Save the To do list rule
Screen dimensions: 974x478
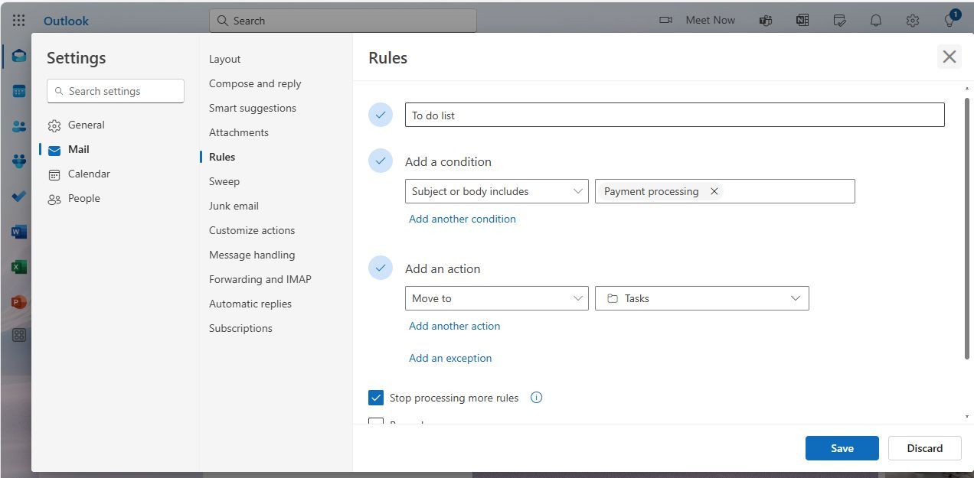[x=842, y=448]
